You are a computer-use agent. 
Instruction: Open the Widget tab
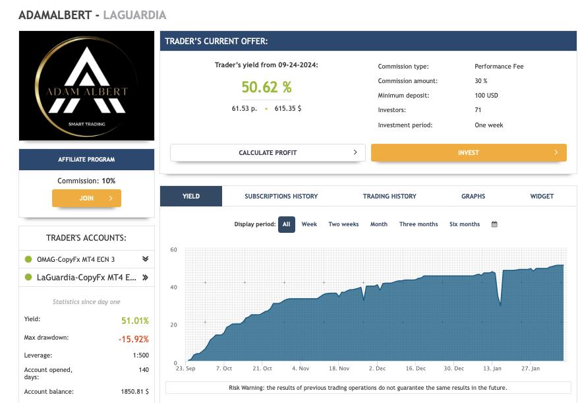coord(542,197)
